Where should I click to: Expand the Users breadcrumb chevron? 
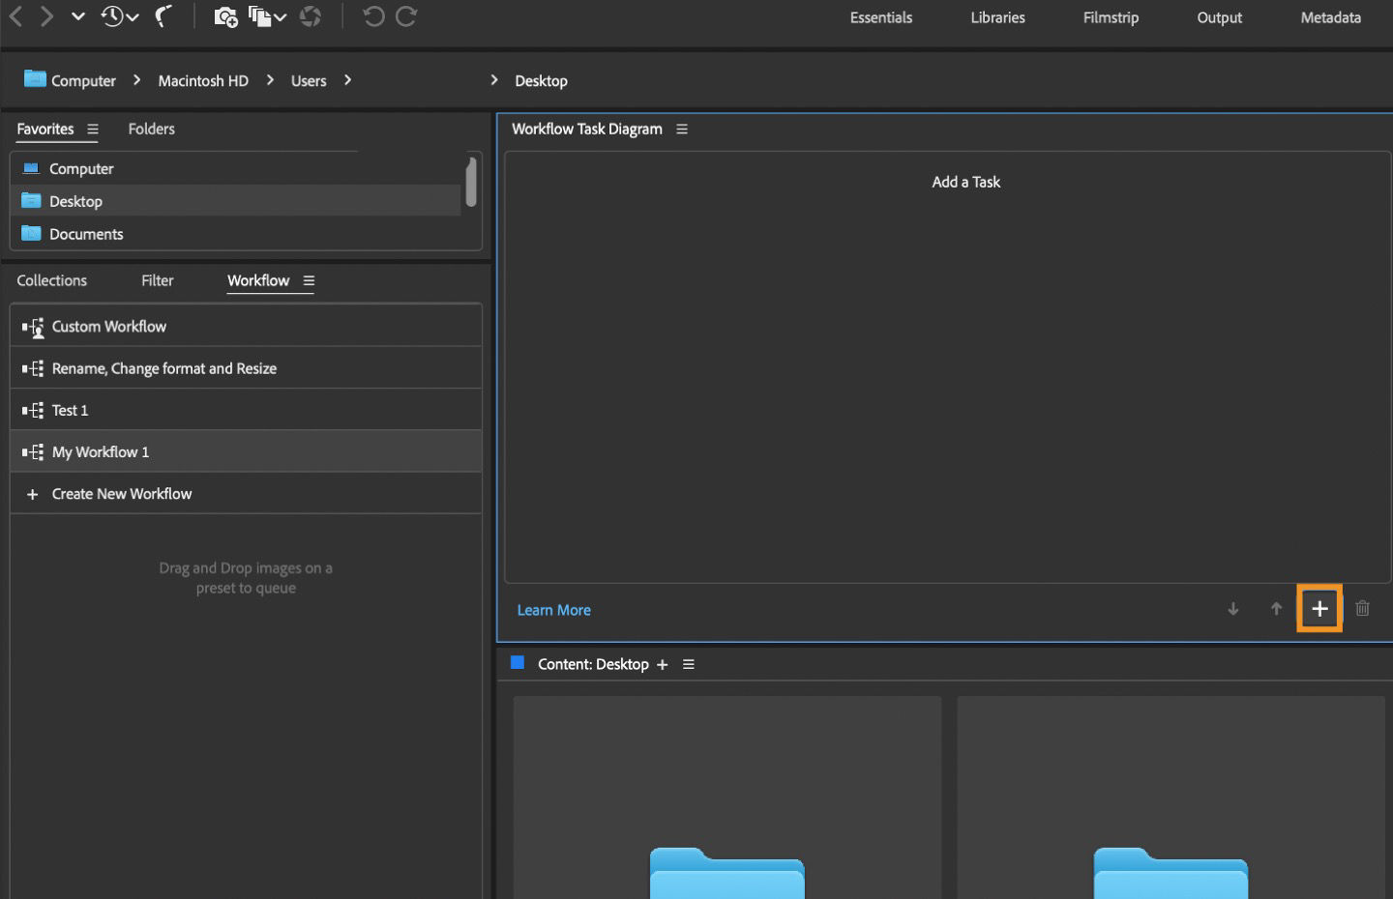point(346,80)
